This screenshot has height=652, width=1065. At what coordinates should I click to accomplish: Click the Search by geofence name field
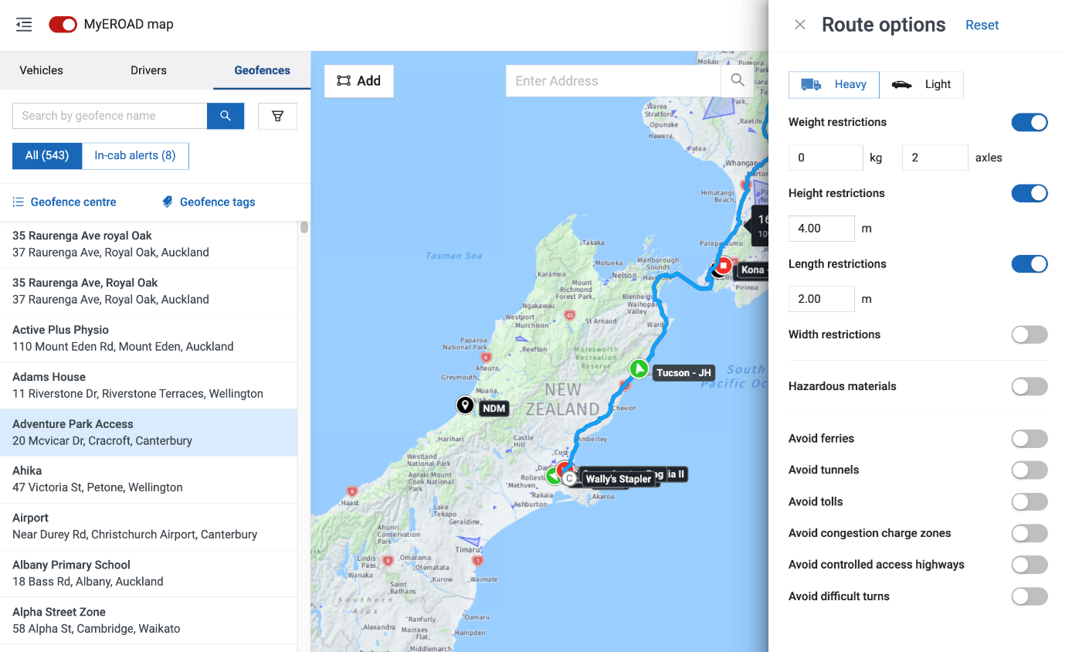point(110,116)
